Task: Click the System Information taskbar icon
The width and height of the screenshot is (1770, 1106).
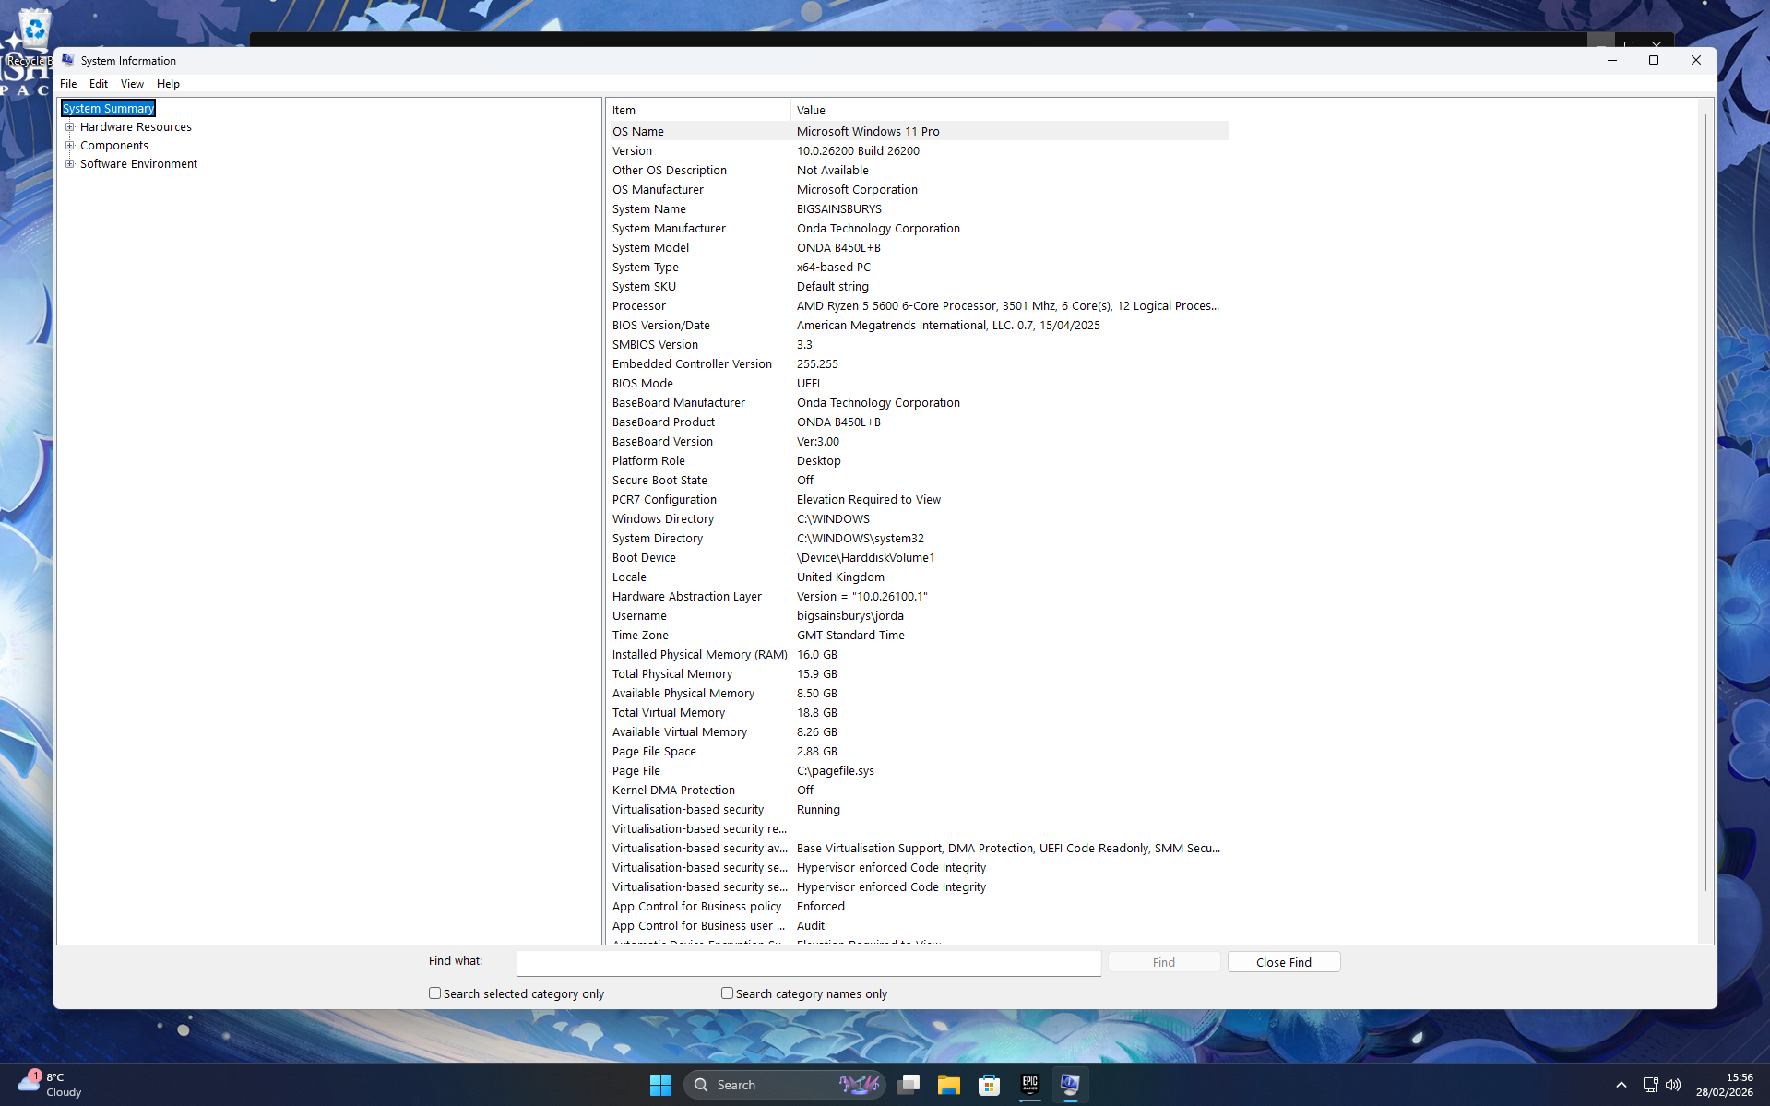Action: click(x=1071, y=1085)
